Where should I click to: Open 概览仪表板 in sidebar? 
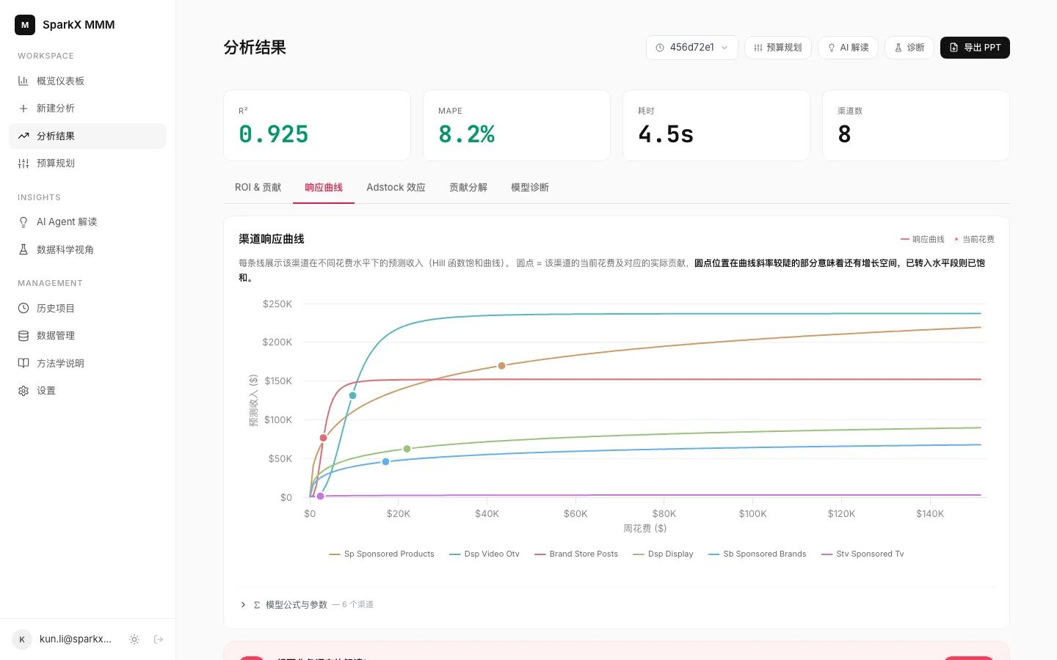tap(87, 81)
